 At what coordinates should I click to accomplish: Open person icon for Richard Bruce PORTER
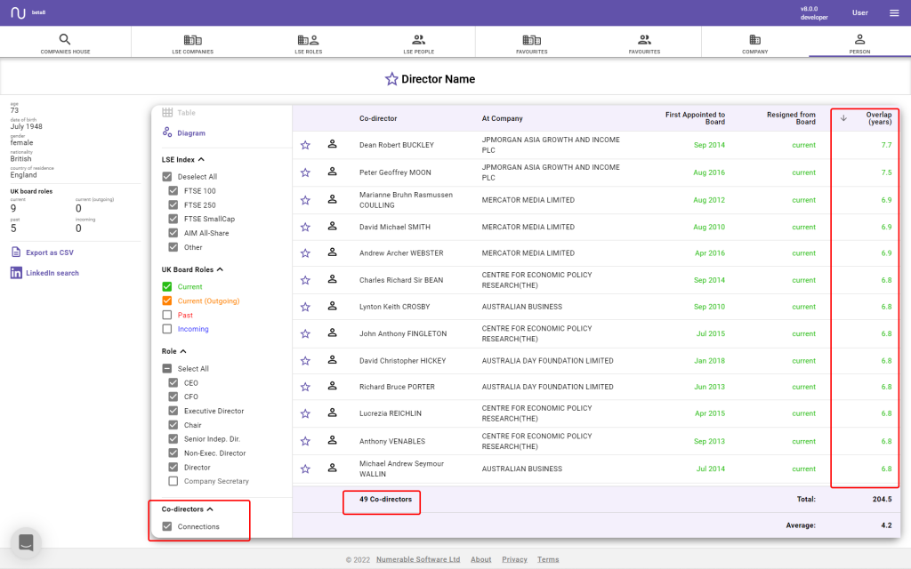(x=333, y=386)
